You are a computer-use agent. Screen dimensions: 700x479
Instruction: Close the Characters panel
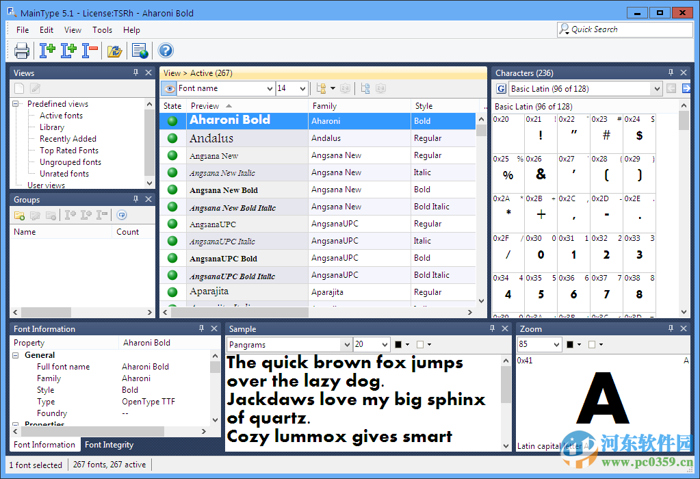click(684, 73)
